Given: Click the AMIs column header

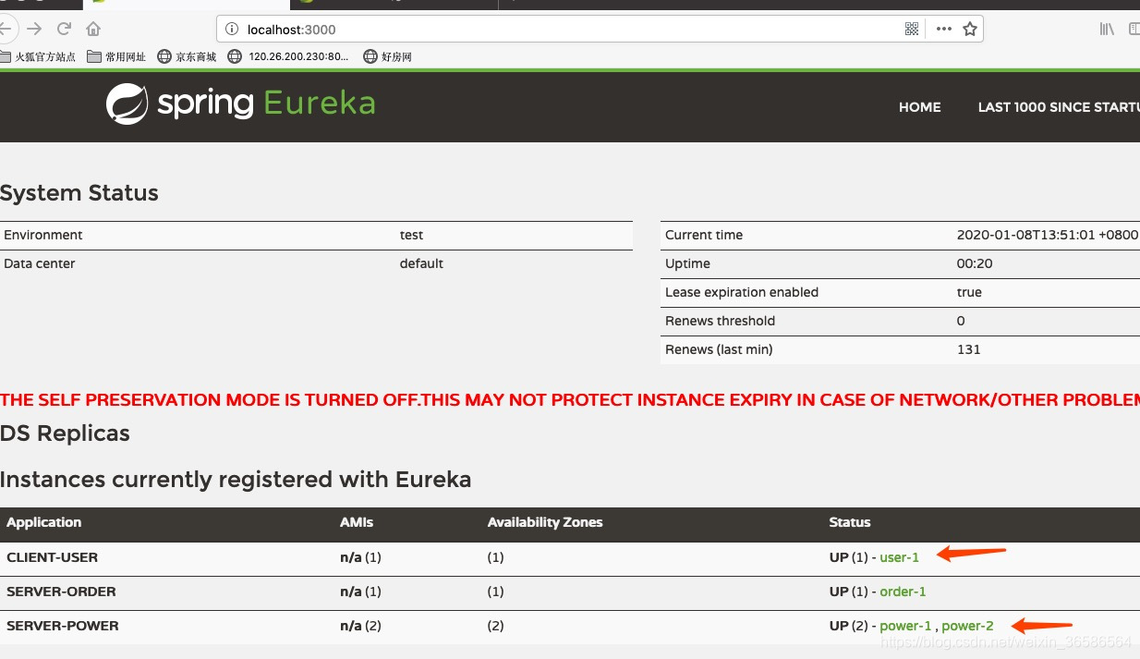Looking at the screenshot, I should click(x=357, y=522).
